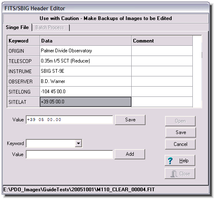Viewport: 214px width, 199px height.
Task: Click the empty Value field beside Add
Action: pyautogui.click(x=69, y=154)
